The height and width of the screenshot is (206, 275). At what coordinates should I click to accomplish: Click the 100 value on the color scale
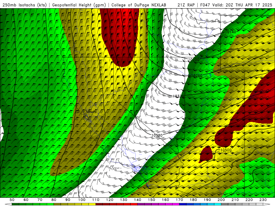click(x=82, y=200)
